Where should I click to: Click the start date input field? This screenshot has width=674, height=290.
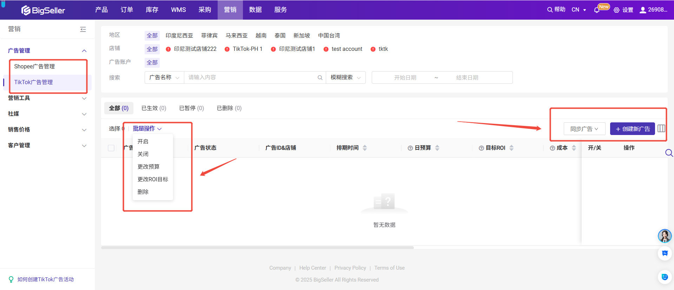coord(405,77)
